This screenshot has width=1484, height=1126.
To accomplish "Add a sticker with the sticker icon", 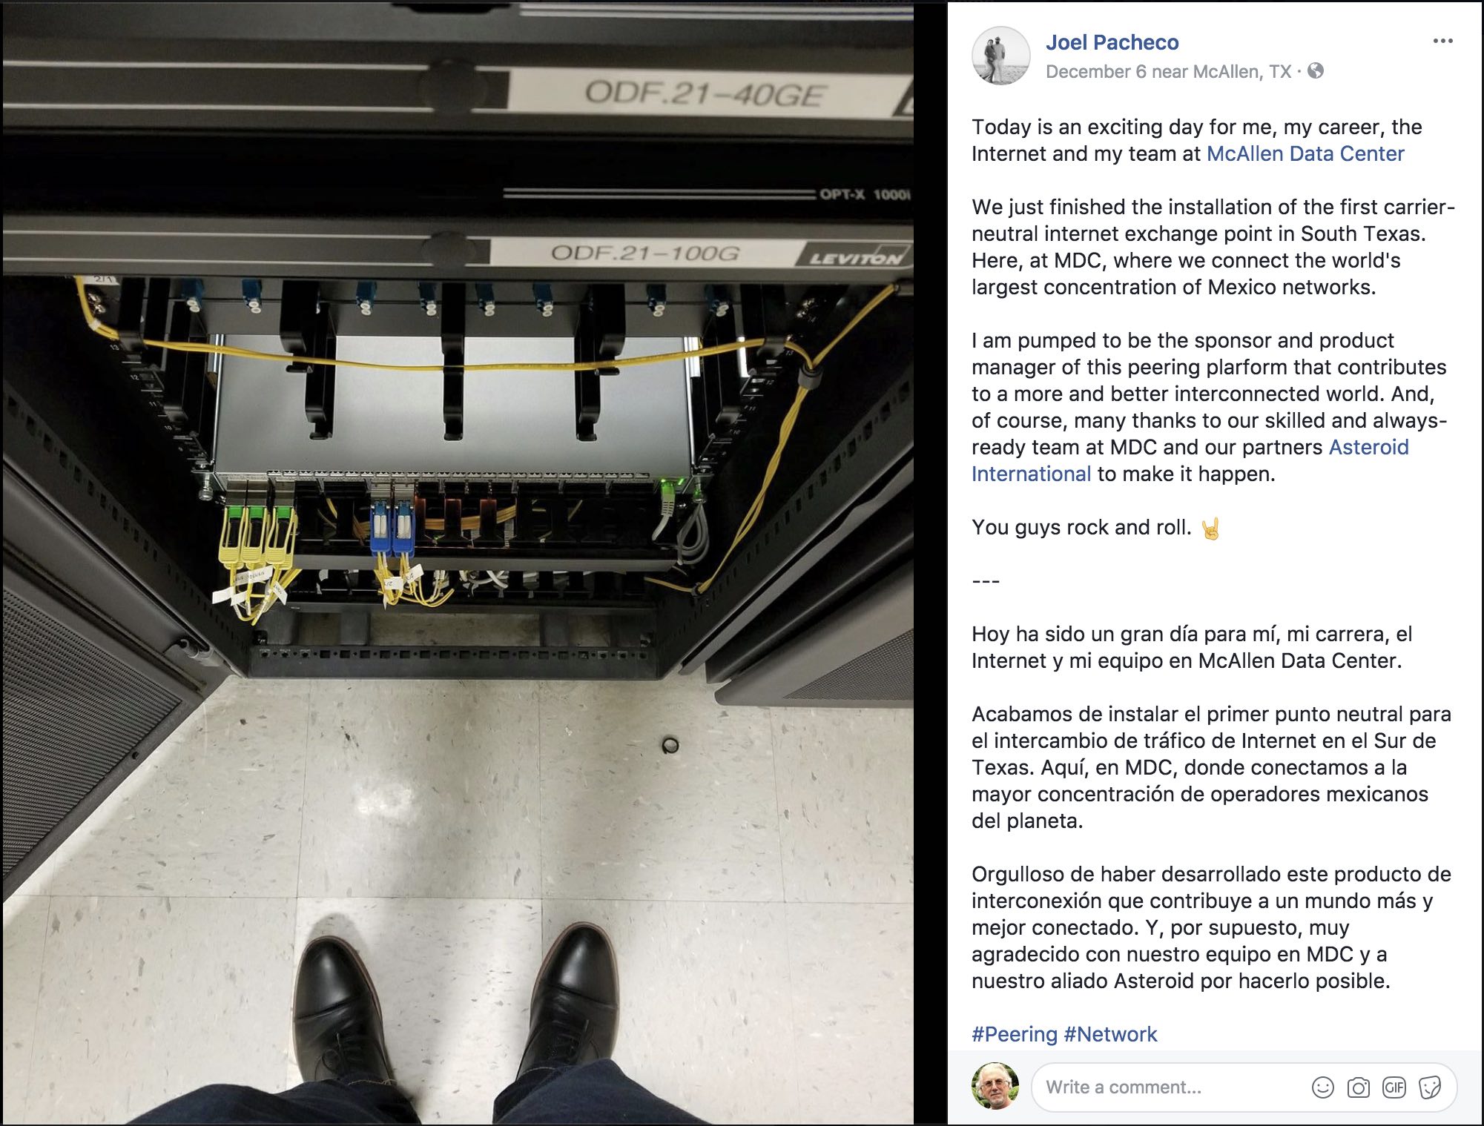I will tap(1429, 1087).
